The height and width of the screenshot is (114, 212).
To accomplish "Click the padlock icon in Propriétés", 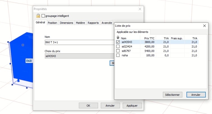I will [38, 16].
